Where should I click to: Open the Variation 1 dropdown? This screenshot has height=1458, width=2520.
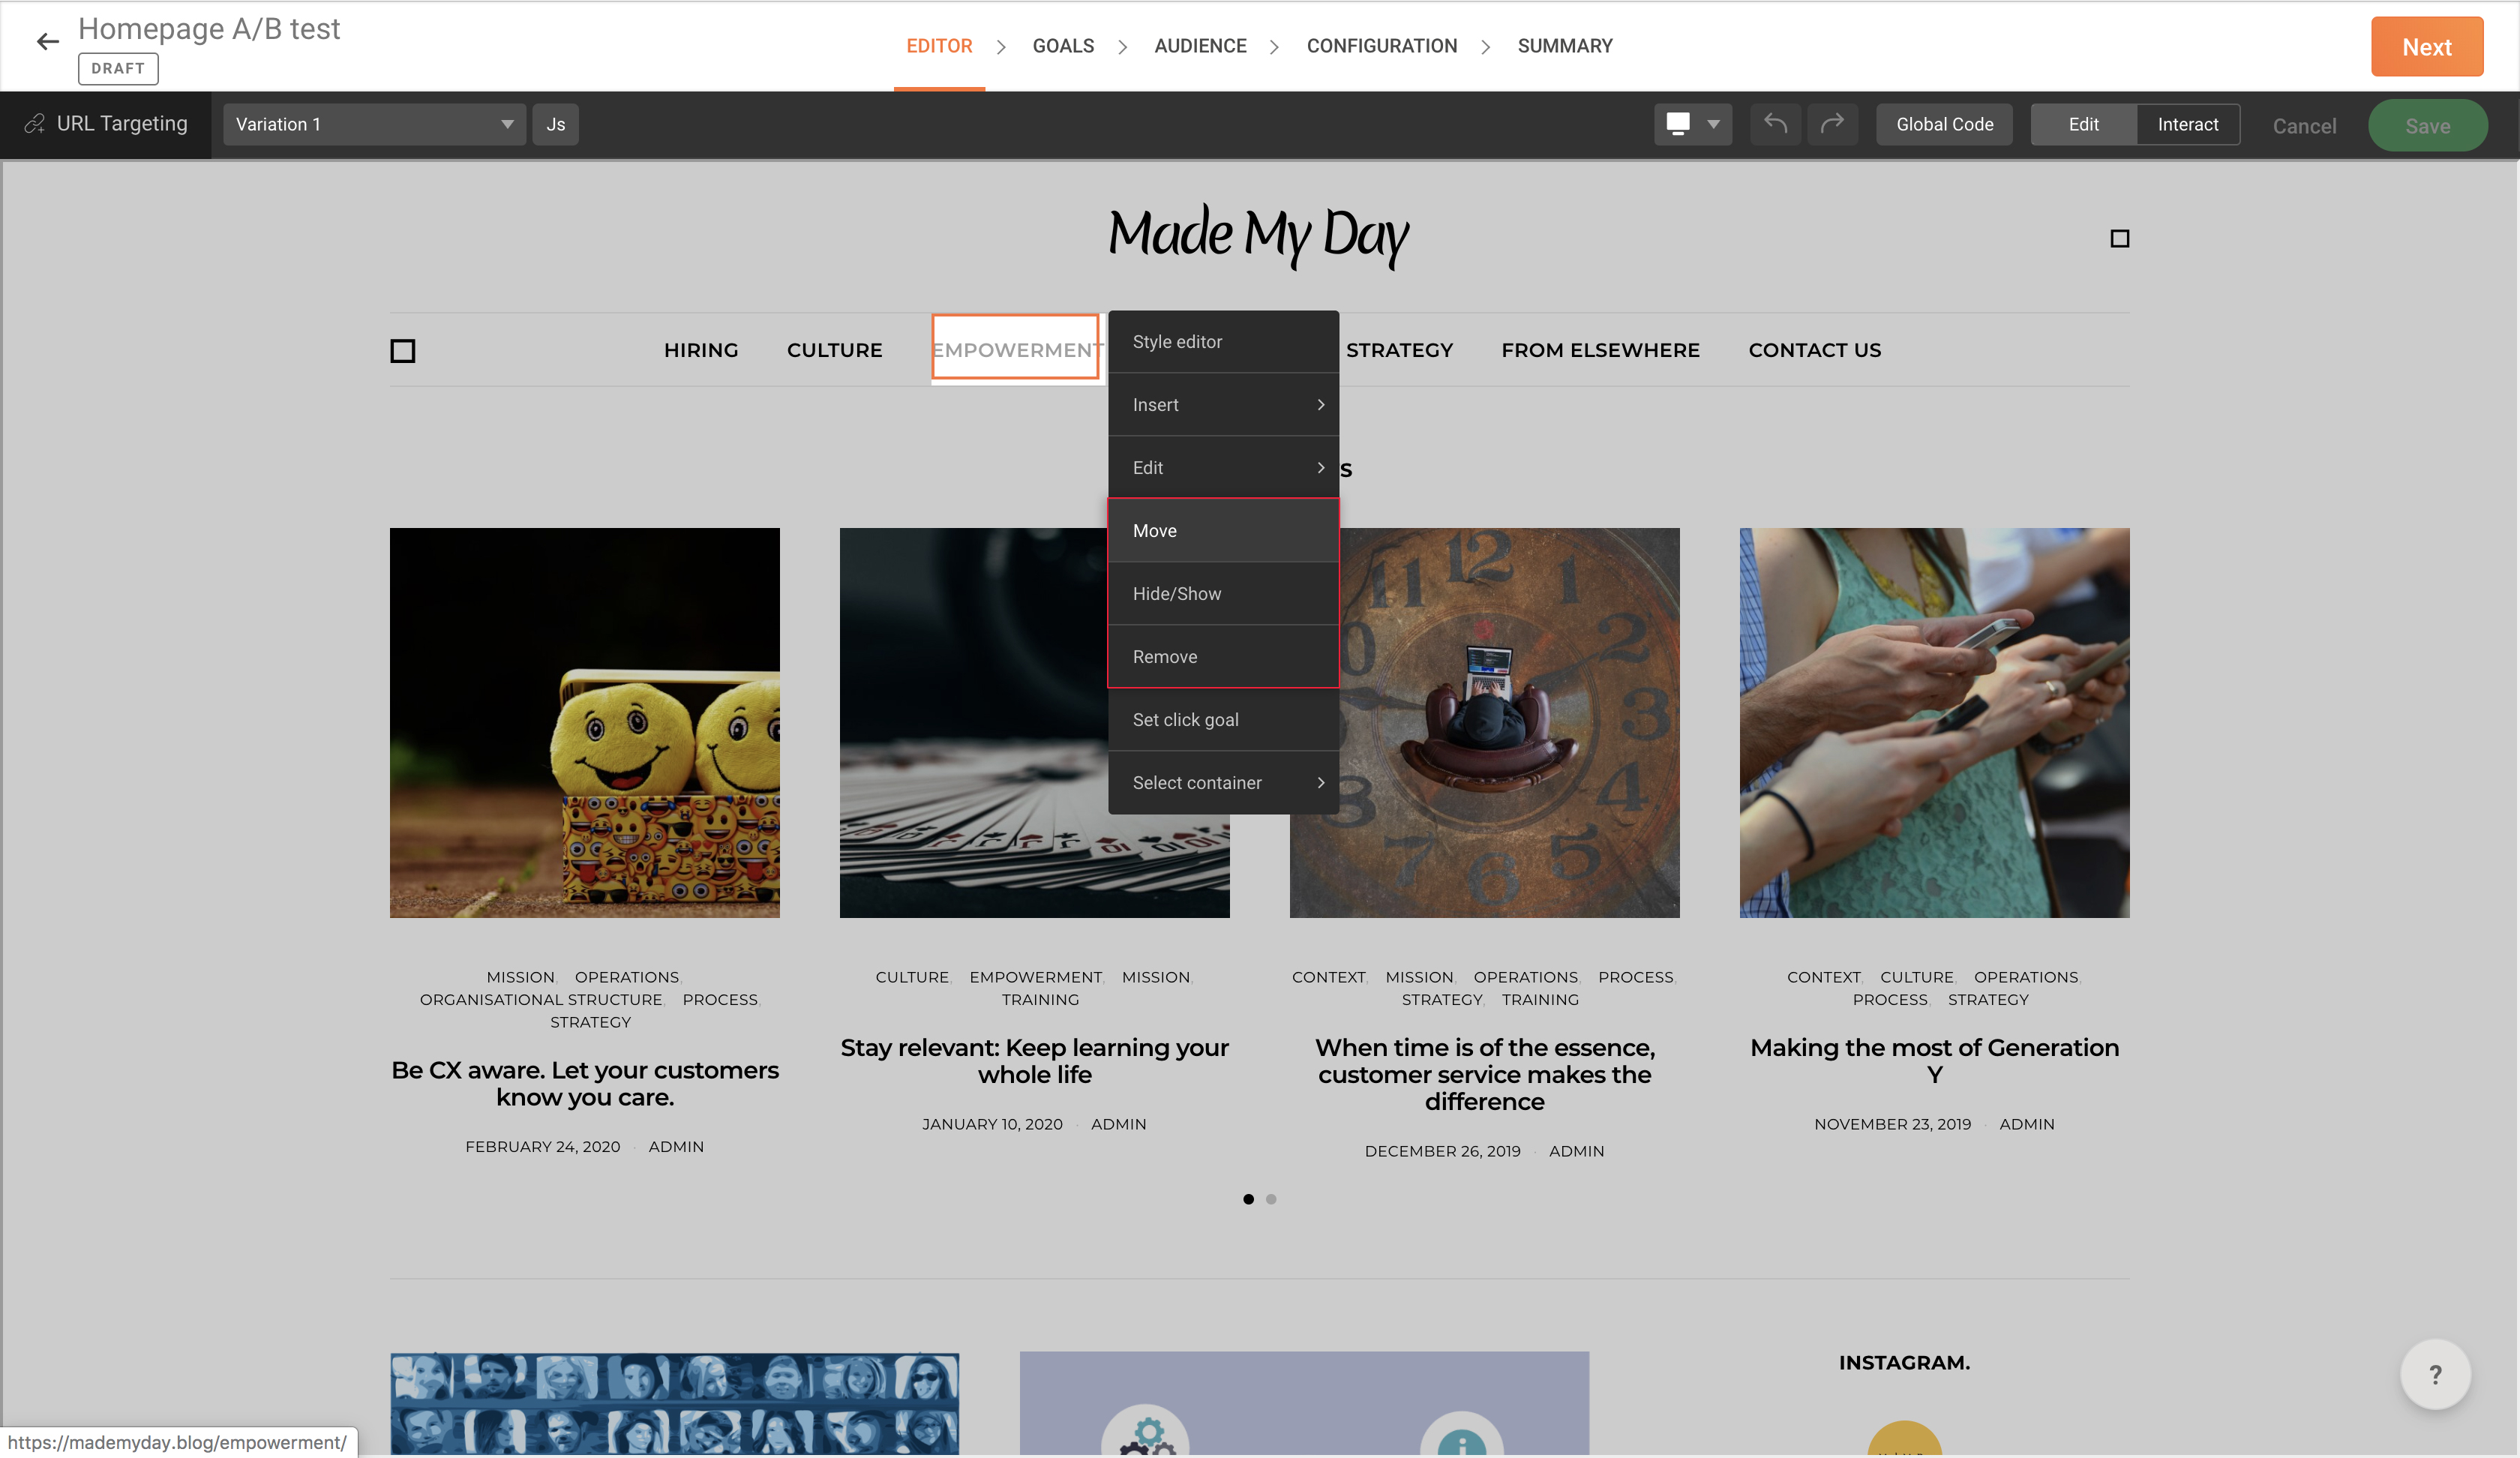[x=374, y=125]
